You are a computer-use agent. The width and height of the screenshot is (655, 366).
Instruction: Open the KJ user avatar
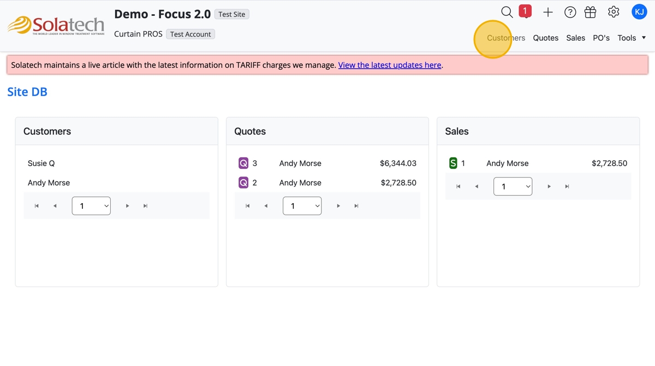(639, 11)
